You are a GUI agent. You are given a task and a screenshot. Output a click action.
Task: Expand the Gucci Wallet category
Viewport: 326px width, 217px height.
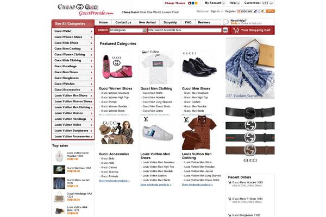73,31
